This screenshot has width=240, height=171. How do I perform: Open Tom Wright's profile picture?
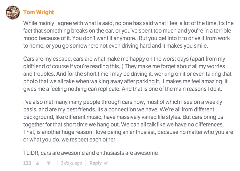coord(13,13)
